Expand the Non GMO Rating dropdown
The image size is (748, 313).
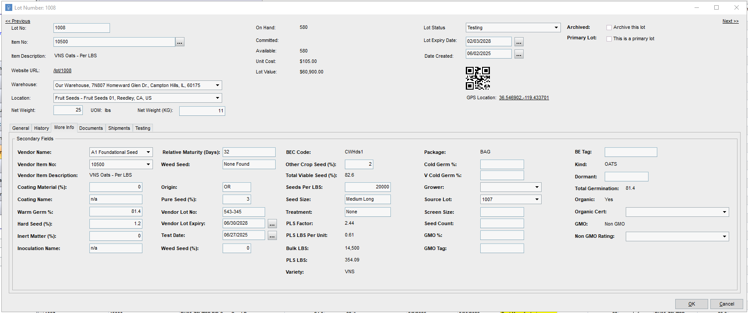[724, 236]
